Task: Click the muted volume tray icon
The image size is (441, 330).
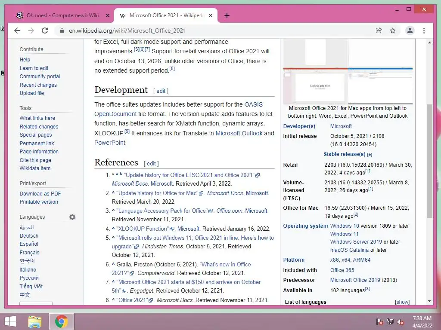Action: [x=401, y=321]
